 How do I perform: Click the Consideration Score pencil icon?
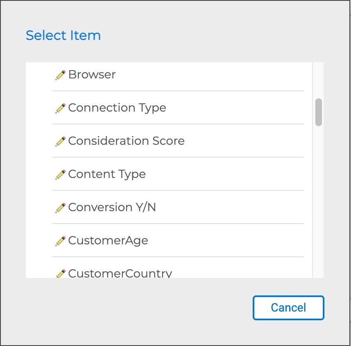point(60,141)
